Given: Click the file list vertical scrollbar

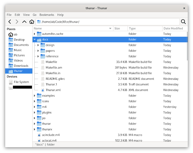Looking at the screenshot, I should (x=187, y=46).
